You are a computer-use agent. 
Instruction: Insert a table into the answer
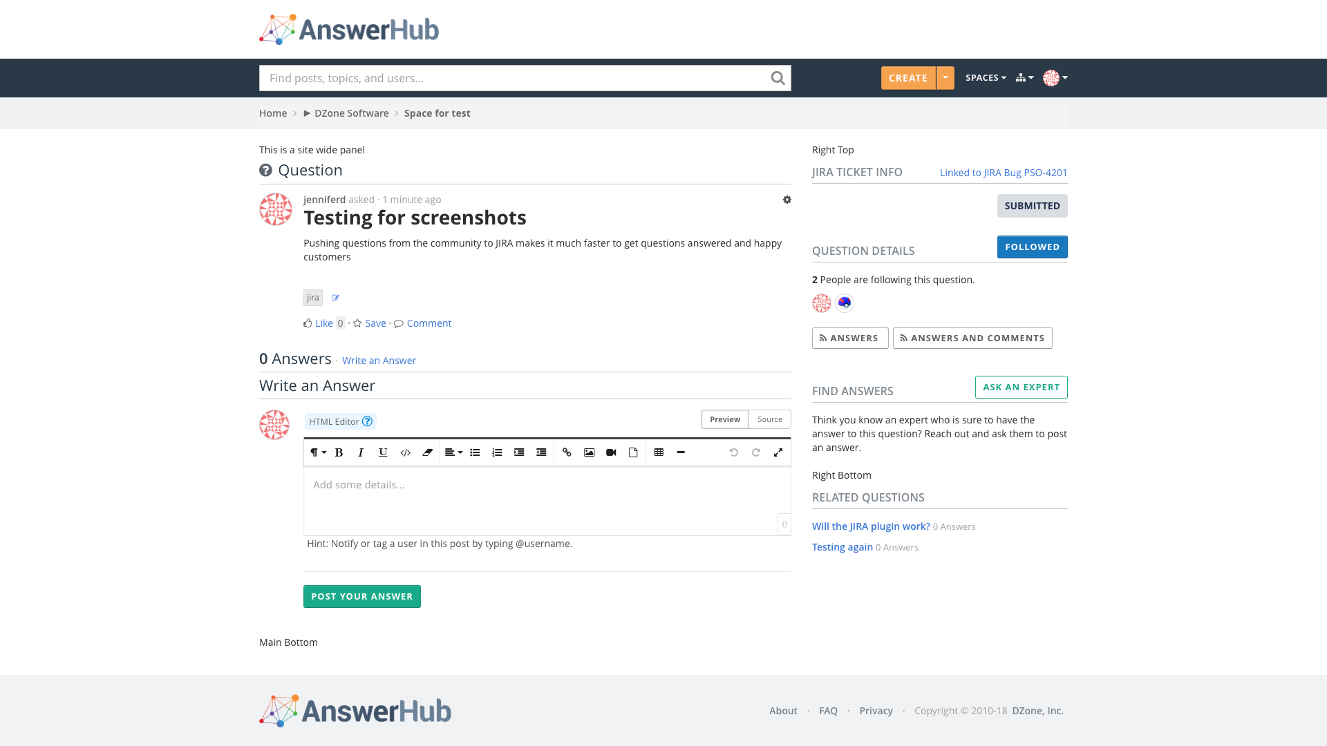tap(659, 452)
